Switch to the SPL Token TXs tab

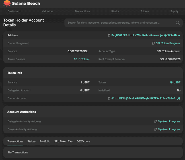point(63,141)
